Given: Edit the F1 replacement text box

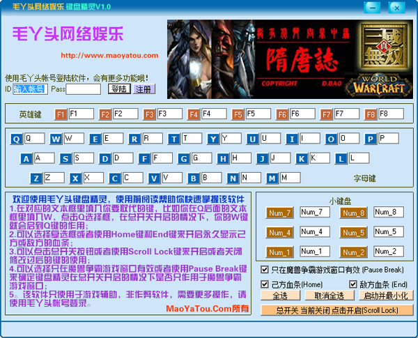Looking at the screenshot, I should [82, 114].
